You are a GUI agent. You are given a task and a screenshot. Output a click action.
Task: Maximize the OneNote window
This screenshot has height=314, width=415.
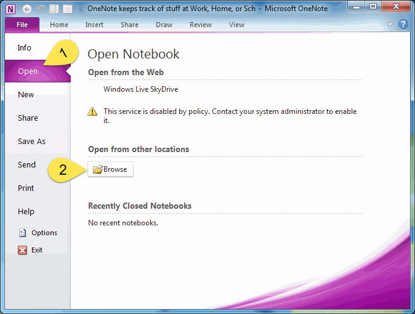373,7
